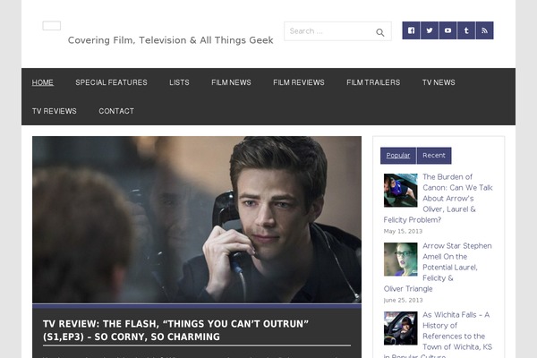The width and height of the screenshot is (537, 358).
Task: Click the Burden of Canon thumbnail
Action: pyautogui.click(x=400, y=190)
